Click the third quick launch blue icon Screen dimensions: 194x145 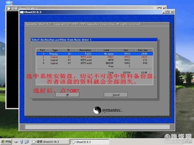(x=27, y=142)
